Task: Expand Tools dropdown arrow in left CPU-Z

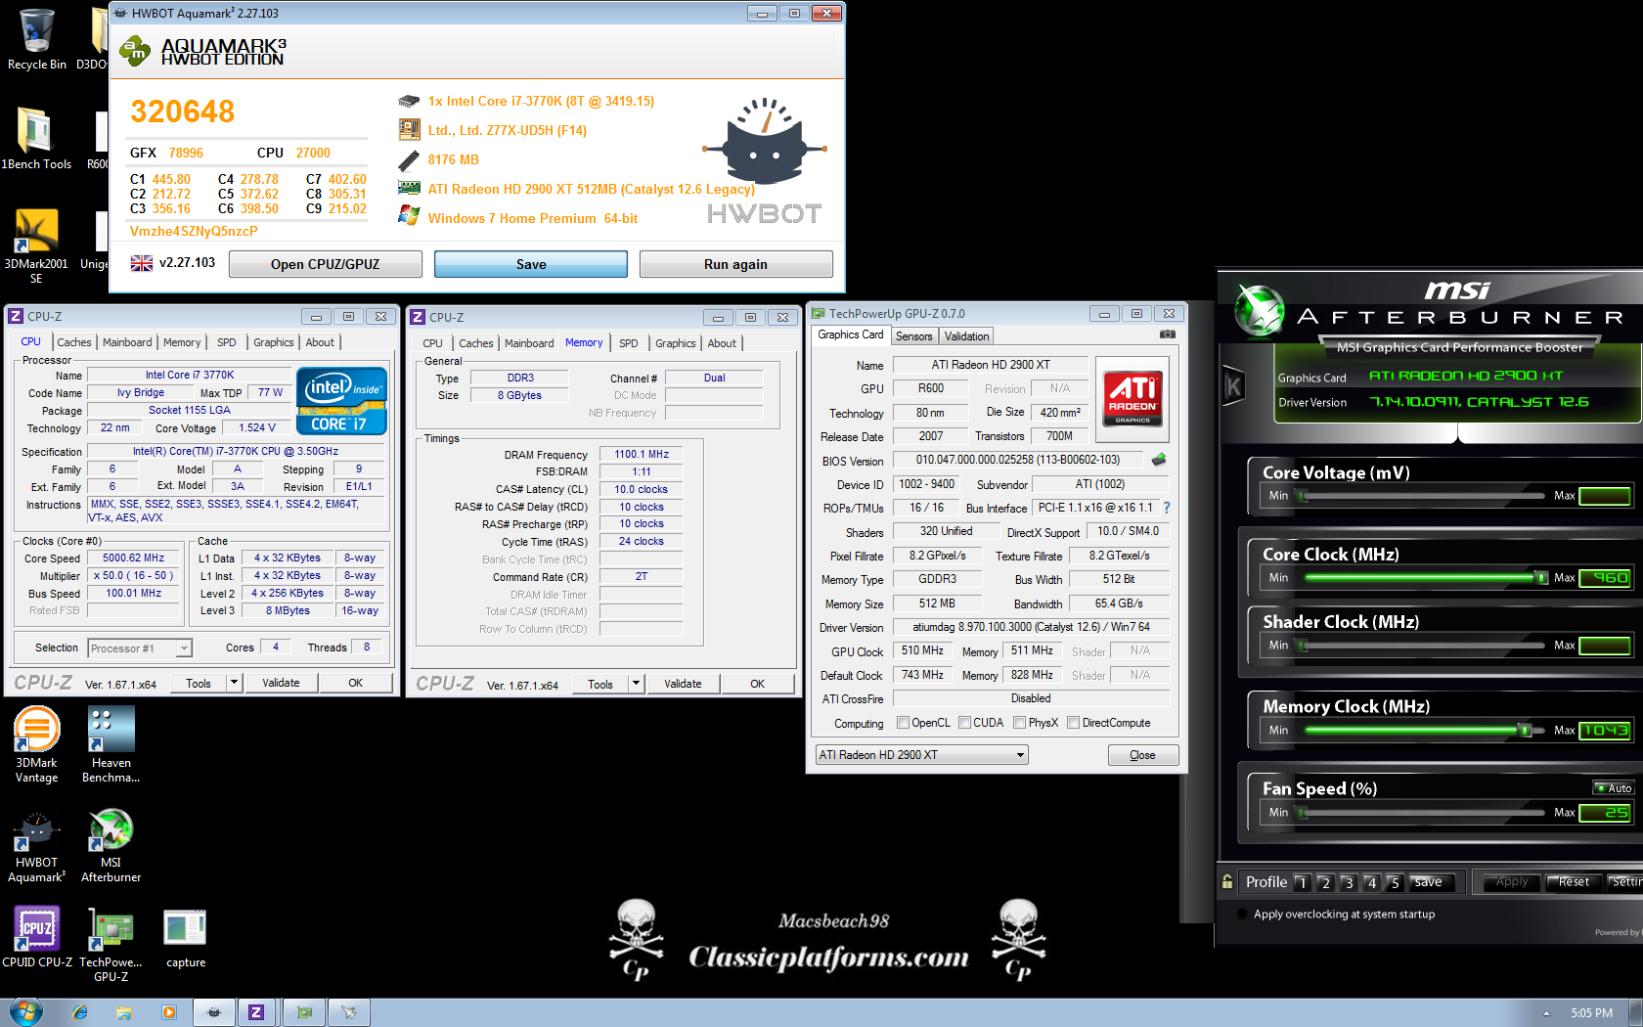Action: pyautogui.click(x=234, y=683)
